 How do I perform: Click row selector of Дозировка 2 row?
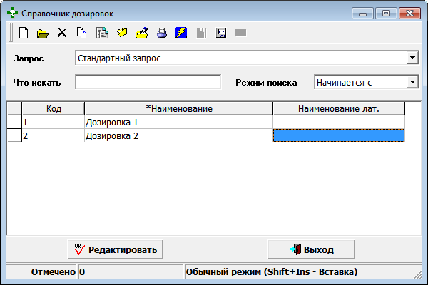coord(14,135)
